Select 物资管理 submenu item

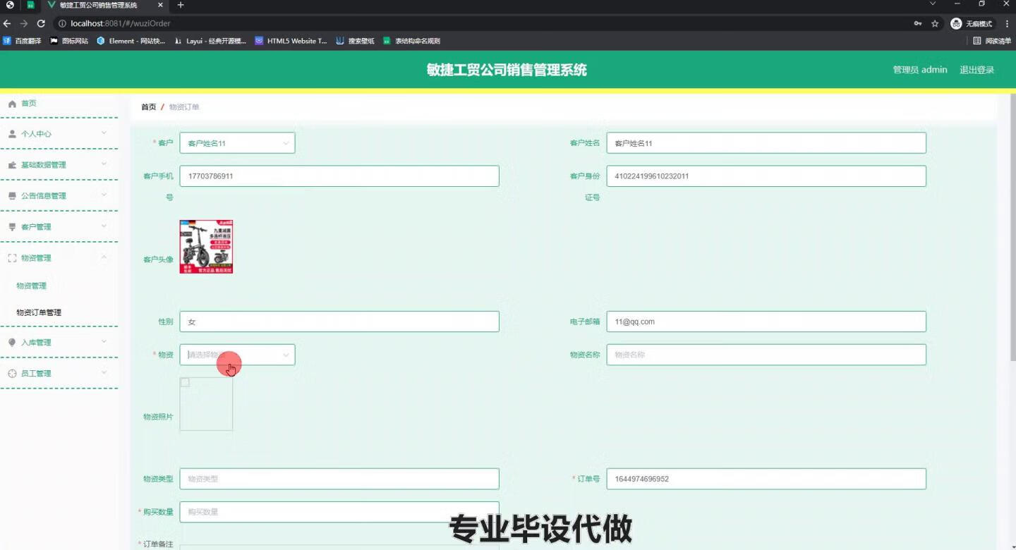pyautogui.click(x=31, y=285)
